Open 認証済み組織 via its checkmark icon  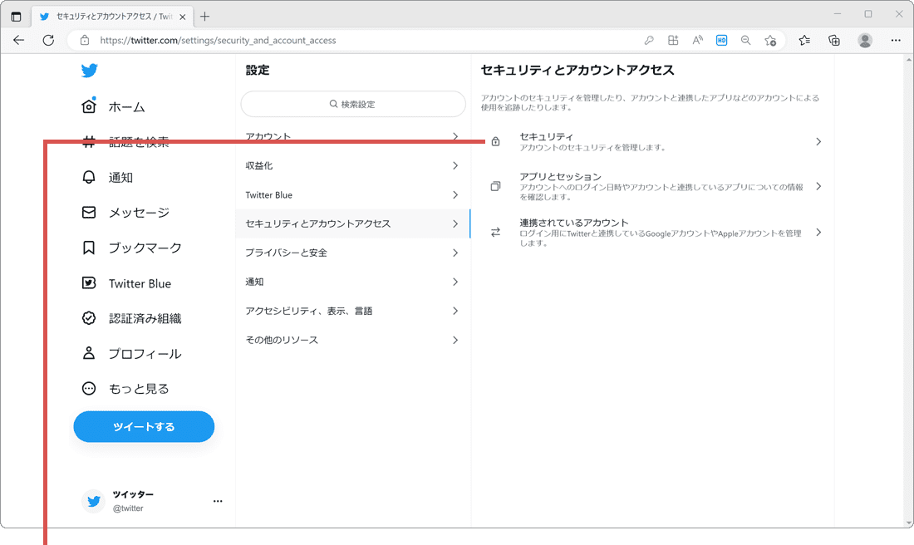click(x=89, y=317)
